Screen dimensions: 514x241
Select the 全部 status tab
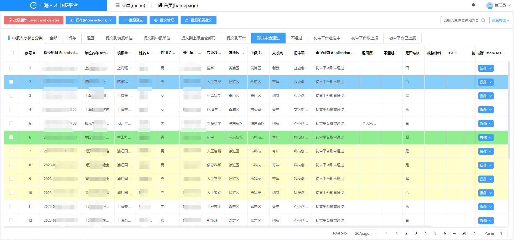[x=53, y=38]
